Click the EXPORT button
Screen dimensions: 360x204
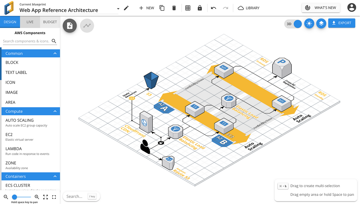tap(342, 23)
